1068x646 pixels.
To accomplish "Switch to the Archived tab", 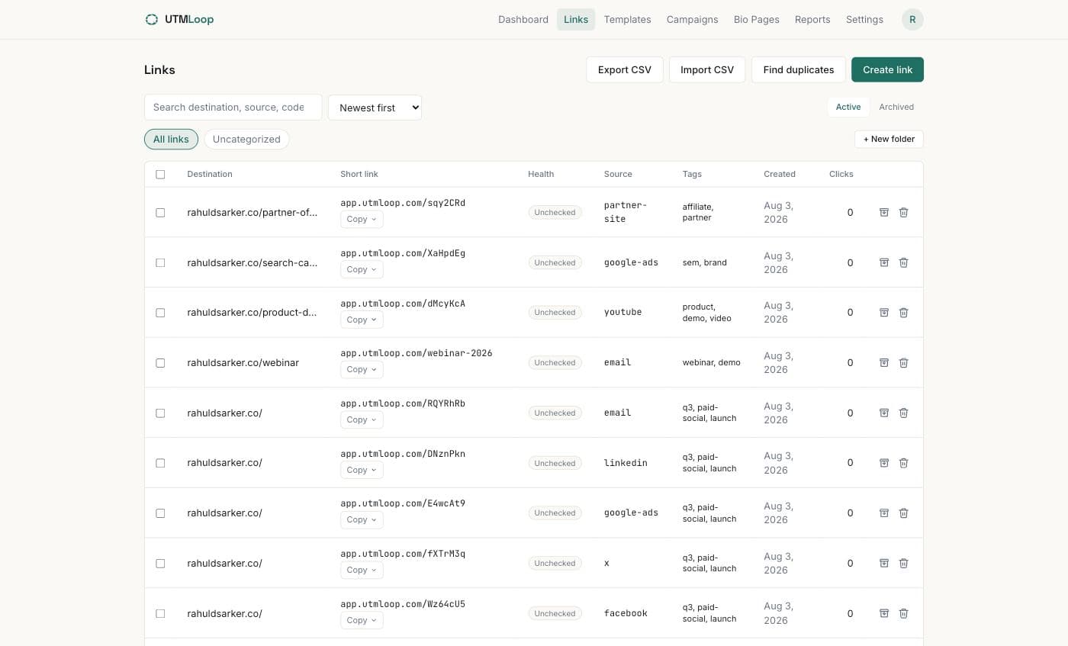I will tap(896, 107).
